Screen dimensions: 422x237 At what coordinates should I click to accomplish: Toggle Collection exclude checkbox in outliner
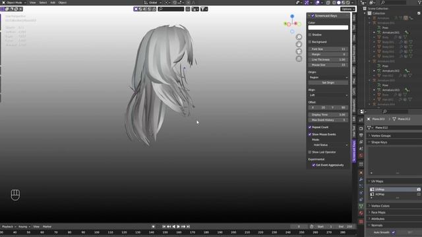coord(419,13)
